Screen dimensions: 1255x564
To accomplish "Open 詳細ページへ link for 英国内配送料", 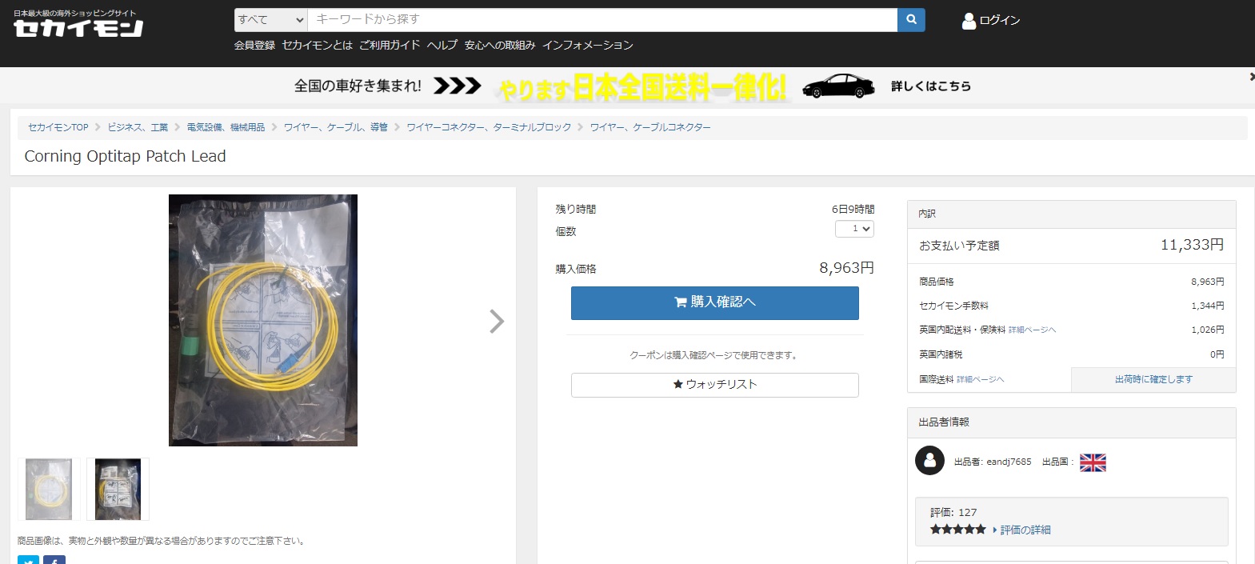I will pos(1032,330).
